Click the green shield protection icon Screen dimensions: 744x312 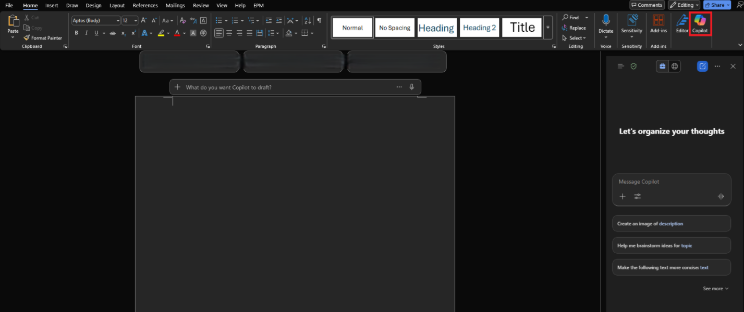(633, 66)
